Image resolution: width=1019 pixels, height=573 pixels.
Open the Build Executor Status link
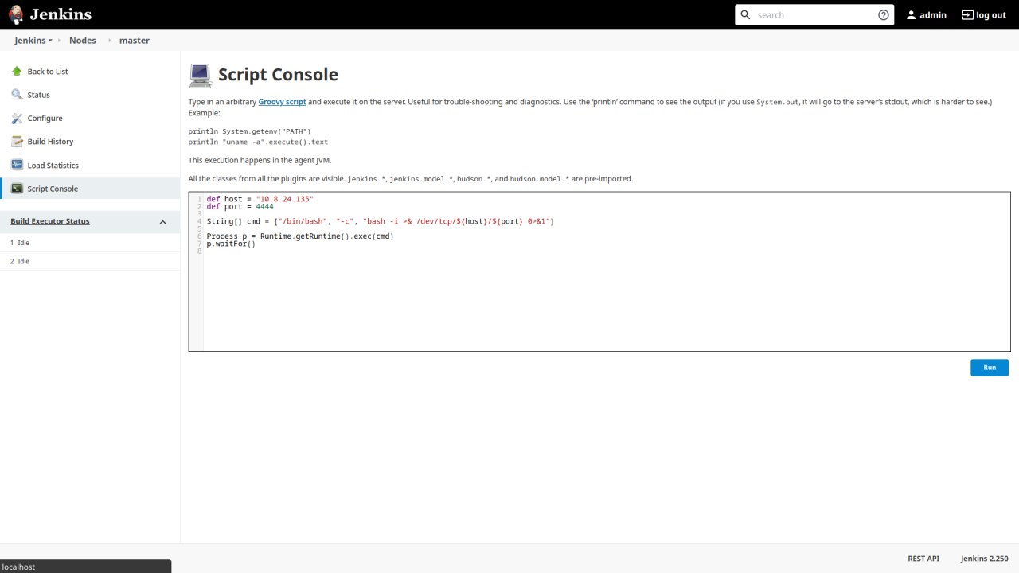[50, 221]
